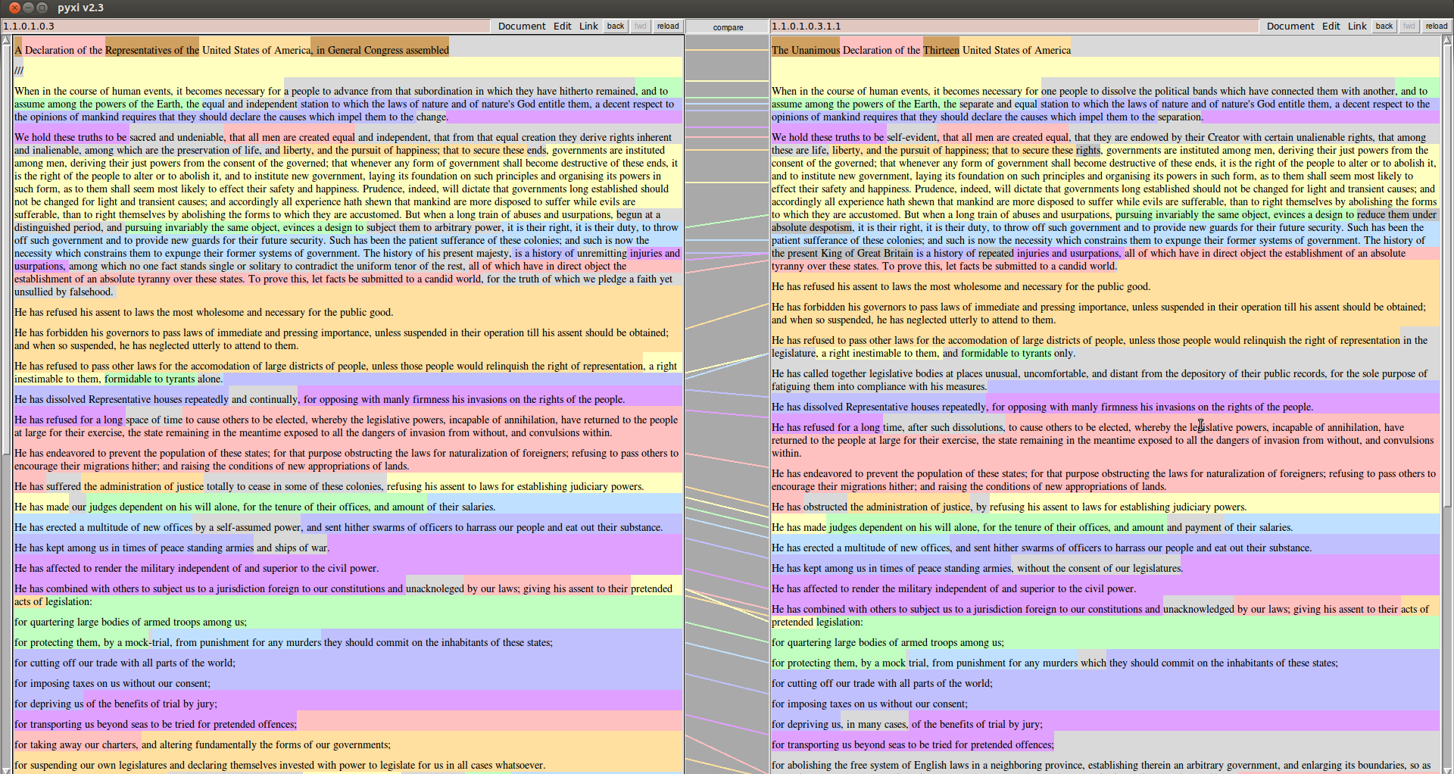The height and width of the screenshot is (774, 1454).
Task: Click the right address field 1.1.0.1.0.3.1.1
Action: 1015,27
